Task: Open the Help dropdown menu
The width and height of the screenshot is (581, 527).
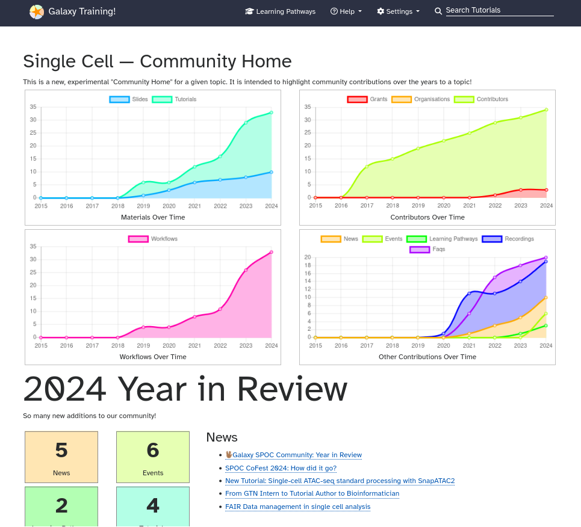Action: (346, 11)
